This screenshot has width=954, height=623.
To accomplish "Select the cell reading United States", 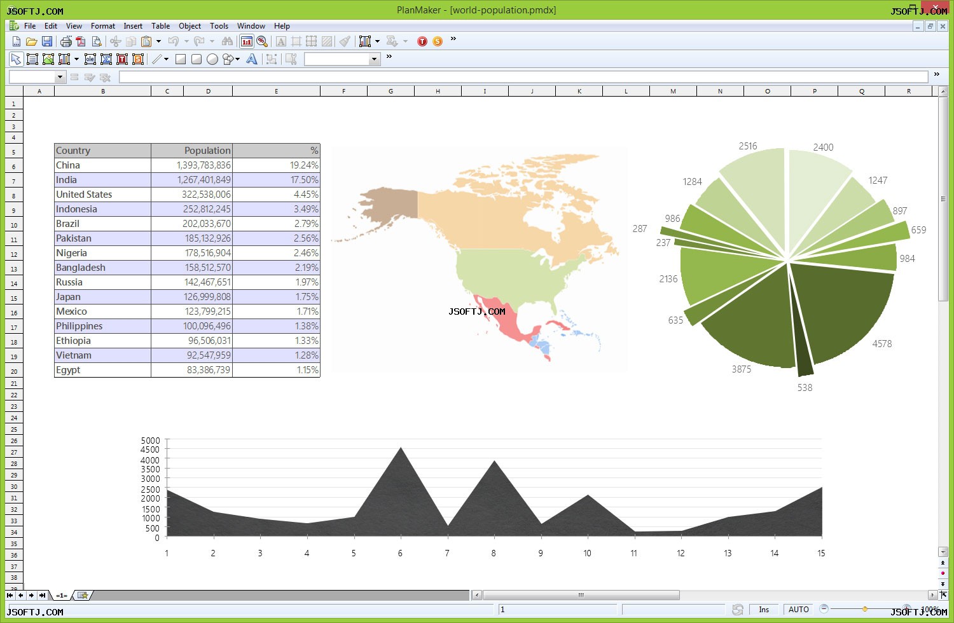I will (x=102, y=195).
